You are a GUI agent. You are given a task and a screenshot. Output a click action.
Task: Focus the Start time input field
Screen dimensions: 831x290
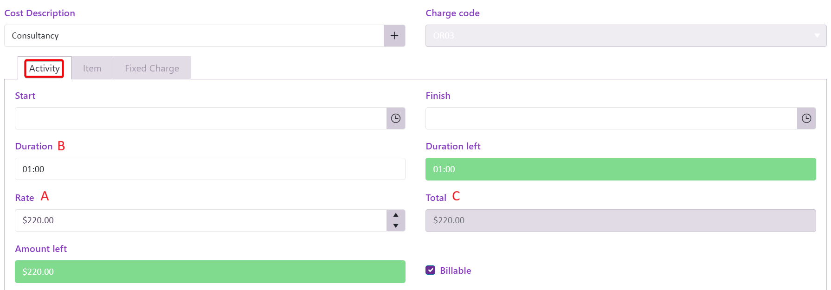tap(200, 118)
